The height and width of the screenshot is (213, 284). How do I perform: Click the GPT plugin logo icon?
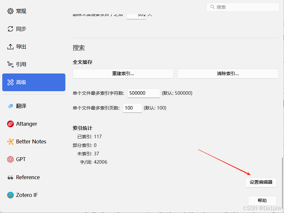click(x=10, y=159)
